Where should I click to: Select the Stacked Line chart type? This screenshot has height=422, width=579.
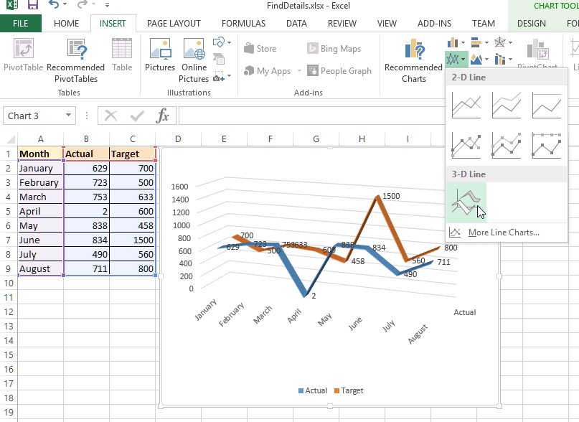point(507,105)
